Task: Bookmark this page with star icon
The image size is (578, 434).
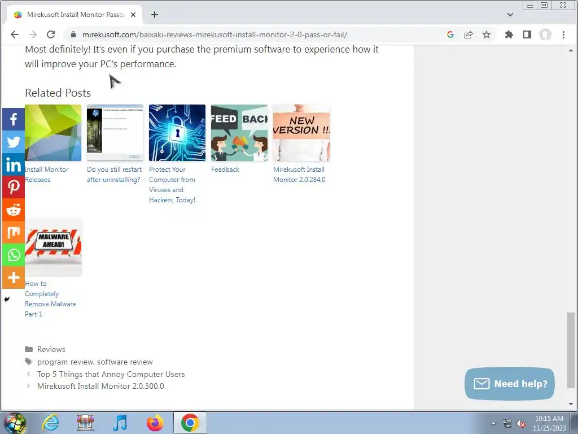Action: 487,34
